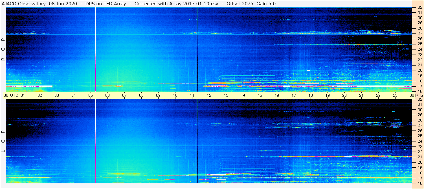Click the 27 MHz label of RCP panel
Viewport: 424px width, 189px height.
point(419,33)
